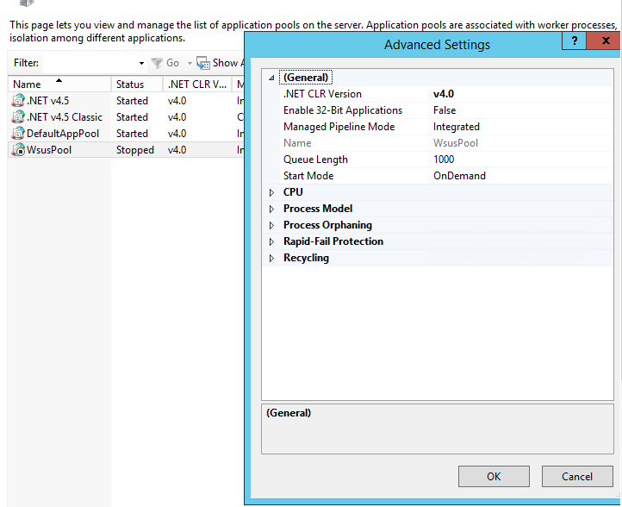Click the Process Model category label
The width and height of the screenshot is (622, 507).
pos(318,209)
